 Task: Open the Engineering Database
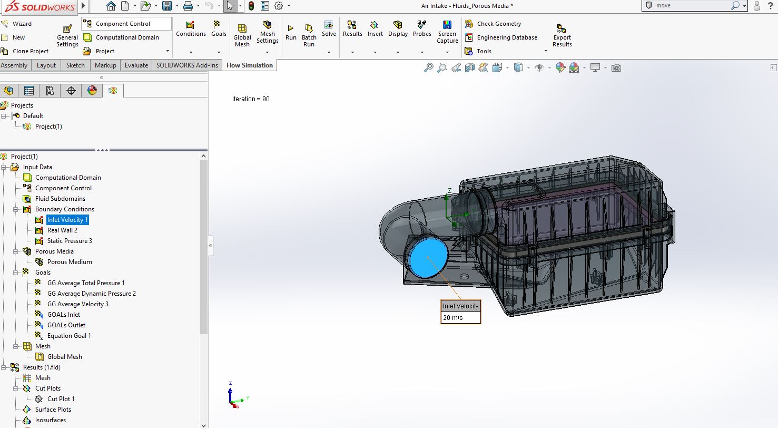(506, 37)
